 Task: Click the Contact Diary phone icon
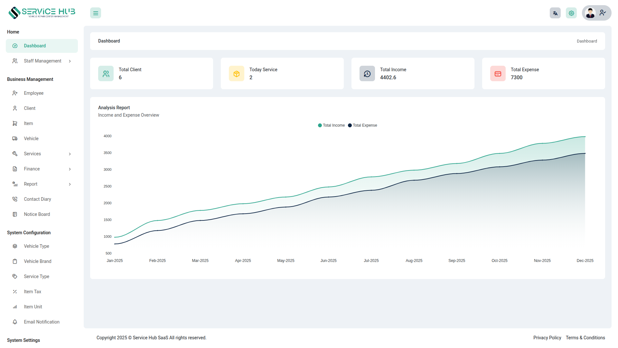pos(15,199)
